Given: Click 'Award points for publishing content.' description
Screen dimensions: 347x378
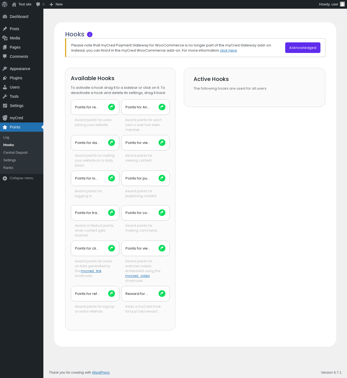Looking at the screenshot, I should coord(141,194).
